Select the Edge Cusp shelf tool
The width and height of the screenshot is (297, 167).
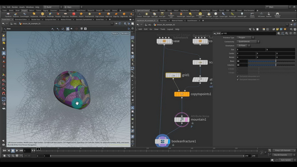click(108, 15)
